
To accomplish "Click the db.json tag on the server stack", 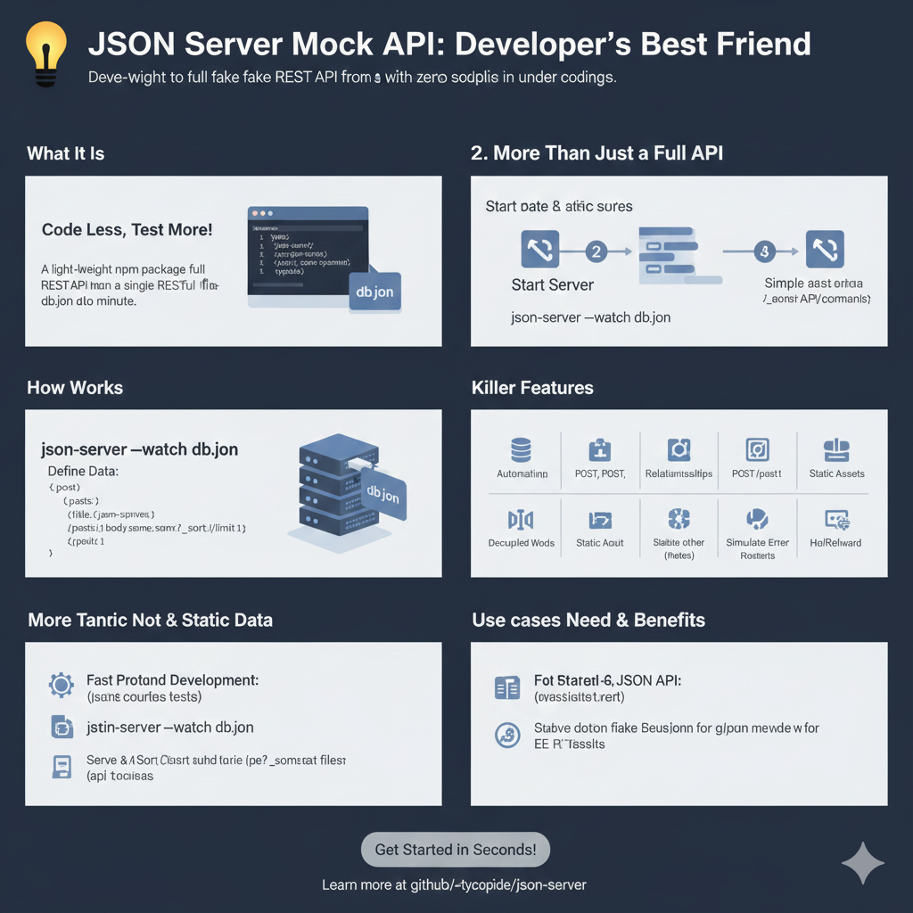I will (x=383, y=495).
